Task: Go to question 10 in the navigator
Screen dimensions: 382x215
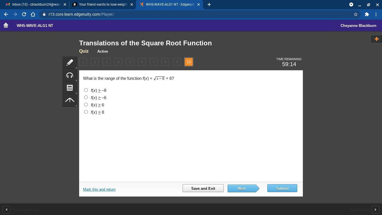Action: (x=189, y=62)
